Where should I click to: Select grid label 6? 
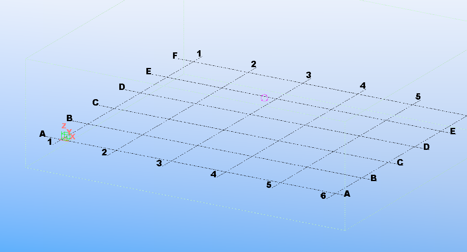click(x=323, y=196)
